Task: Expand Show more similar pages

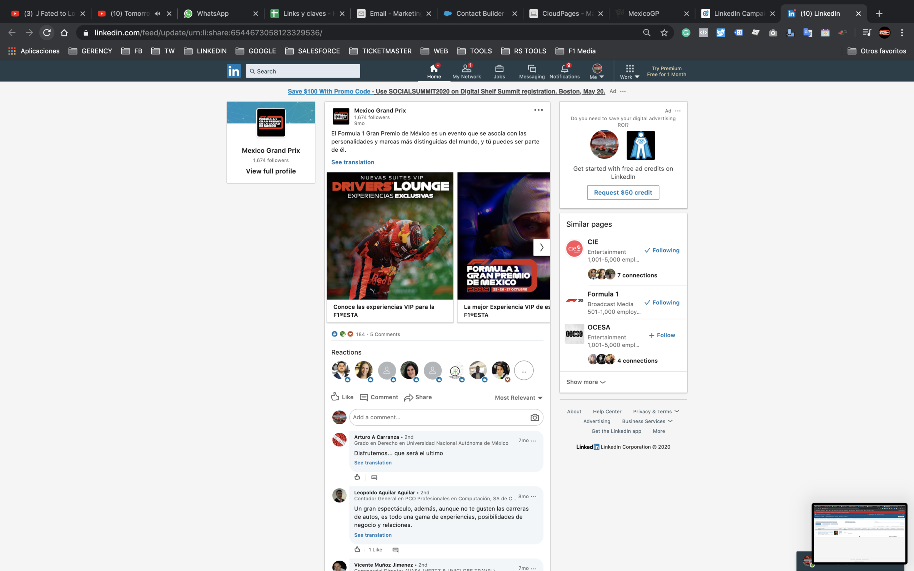Action: point(586,382)
